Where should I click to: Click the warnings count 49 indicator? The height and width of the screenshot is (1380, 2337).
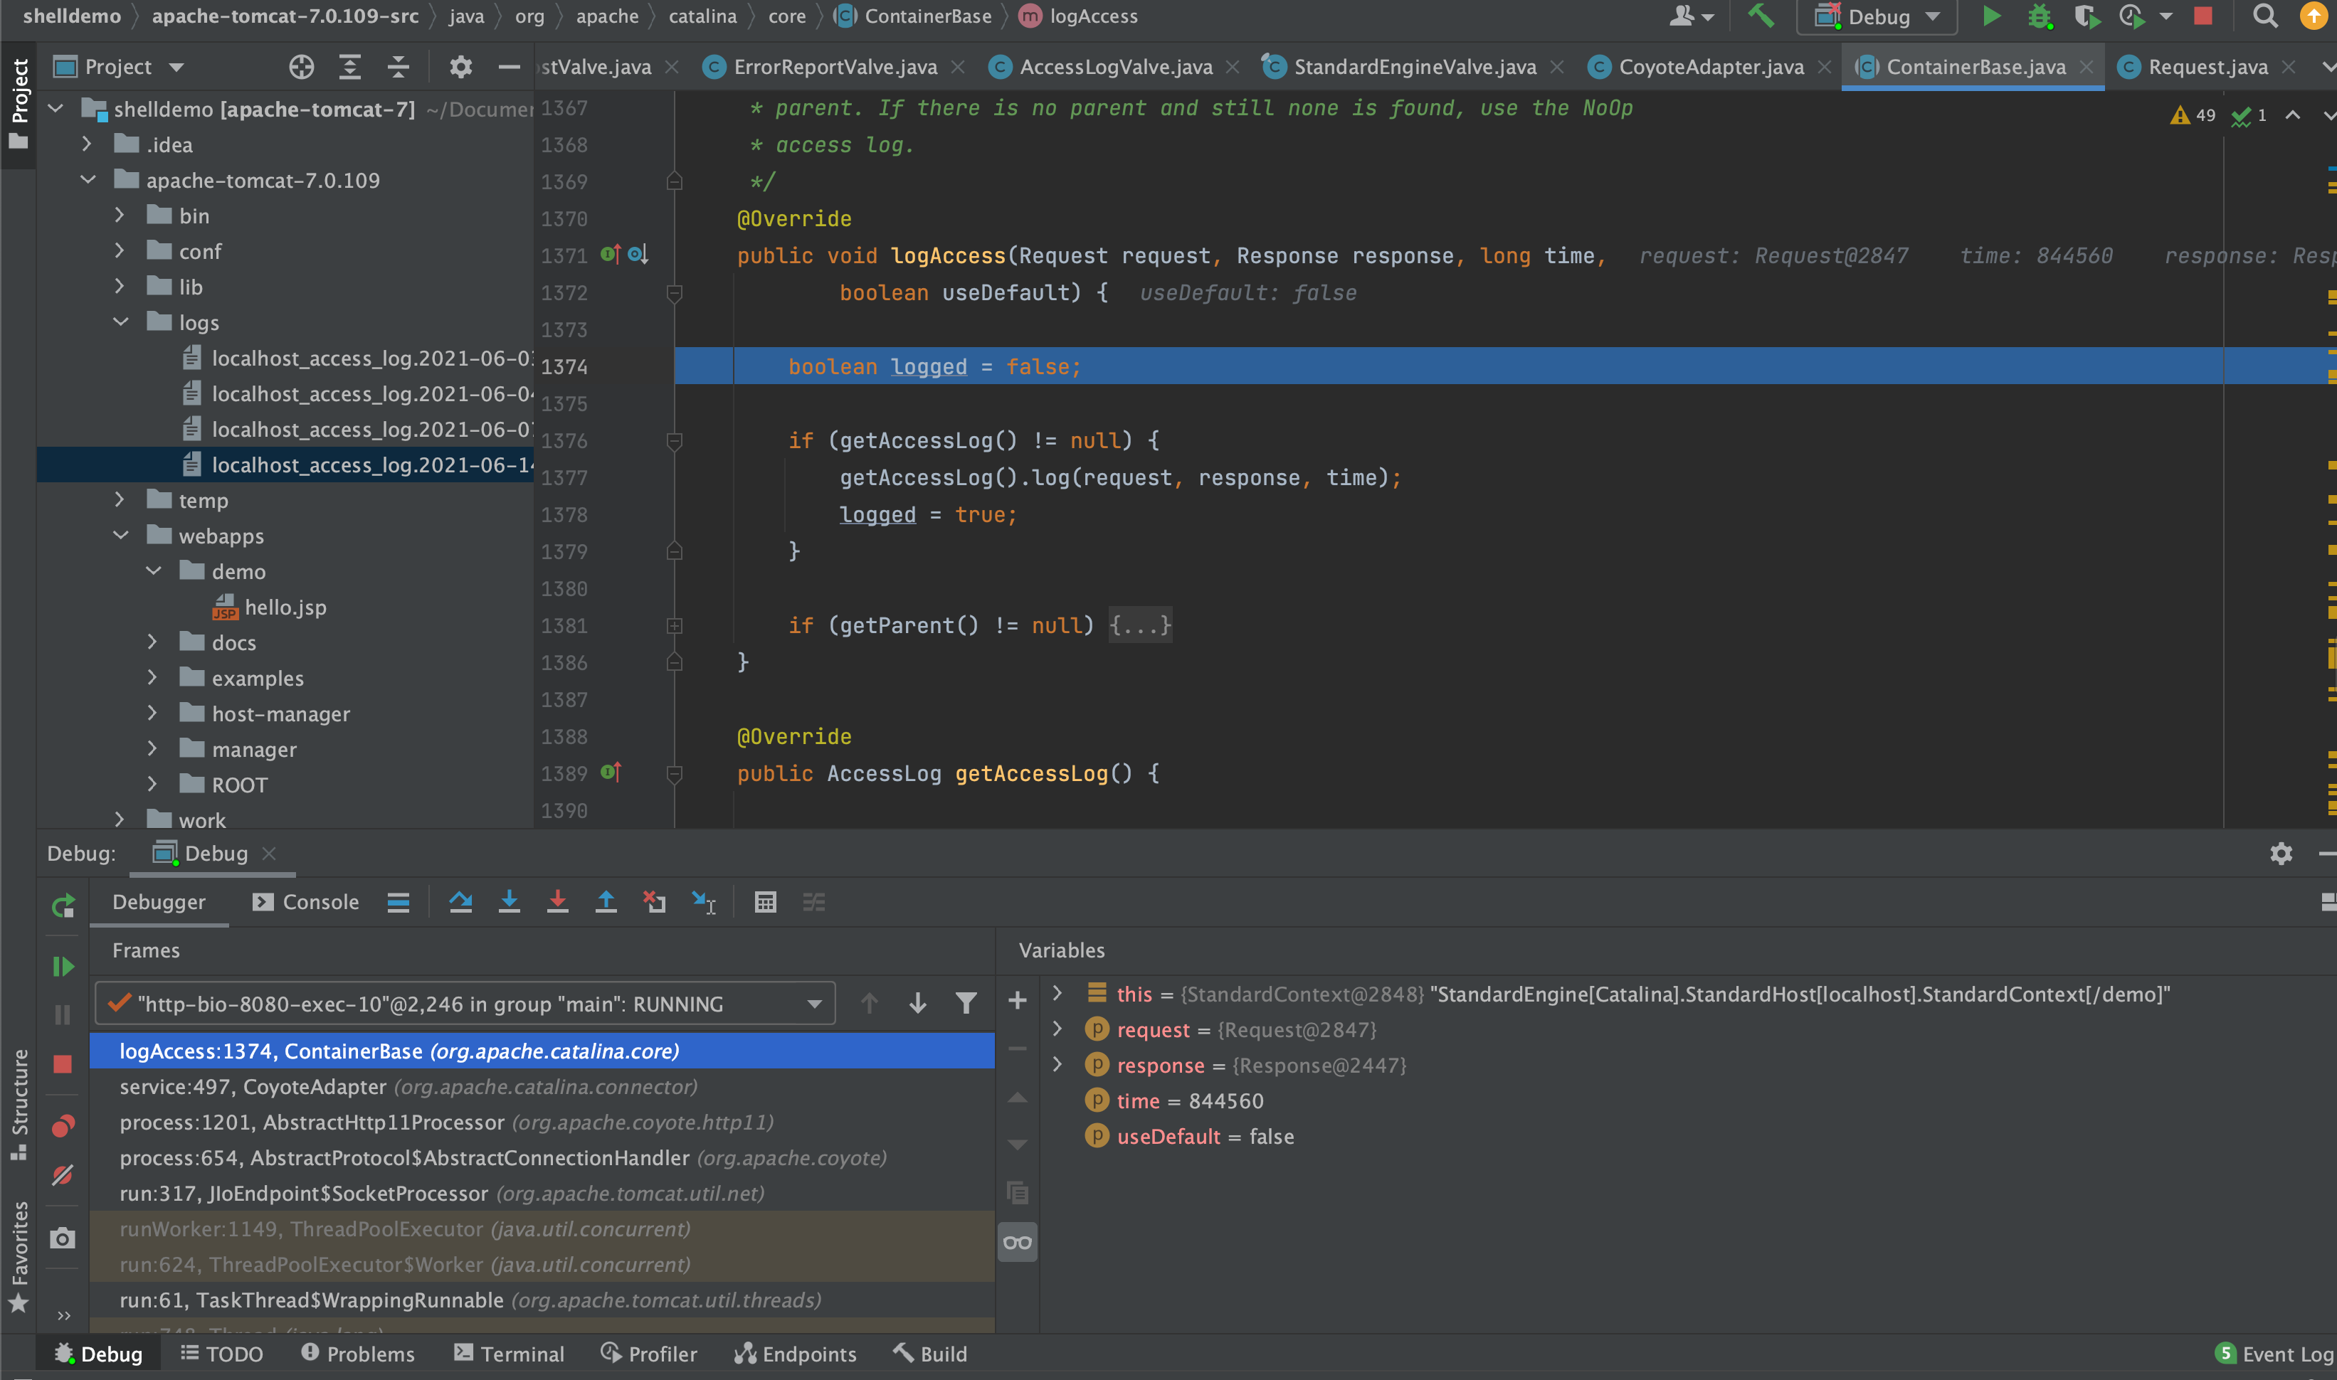coord(2193,115)
